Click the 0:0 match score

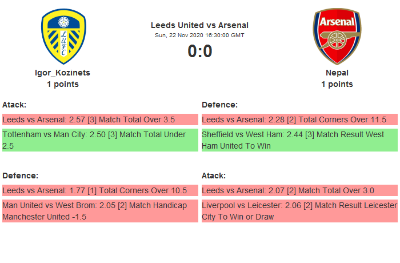click(199, 51)
